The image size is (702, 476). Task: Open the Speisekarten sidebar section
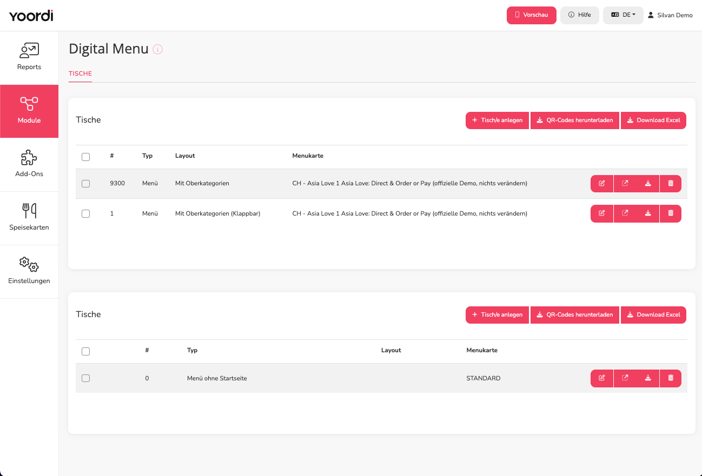pos(29,218)
